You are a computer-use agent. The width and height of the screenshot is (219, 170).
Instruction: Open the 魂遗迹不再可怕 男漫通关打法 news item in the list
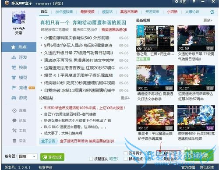(x=79, y=60)
